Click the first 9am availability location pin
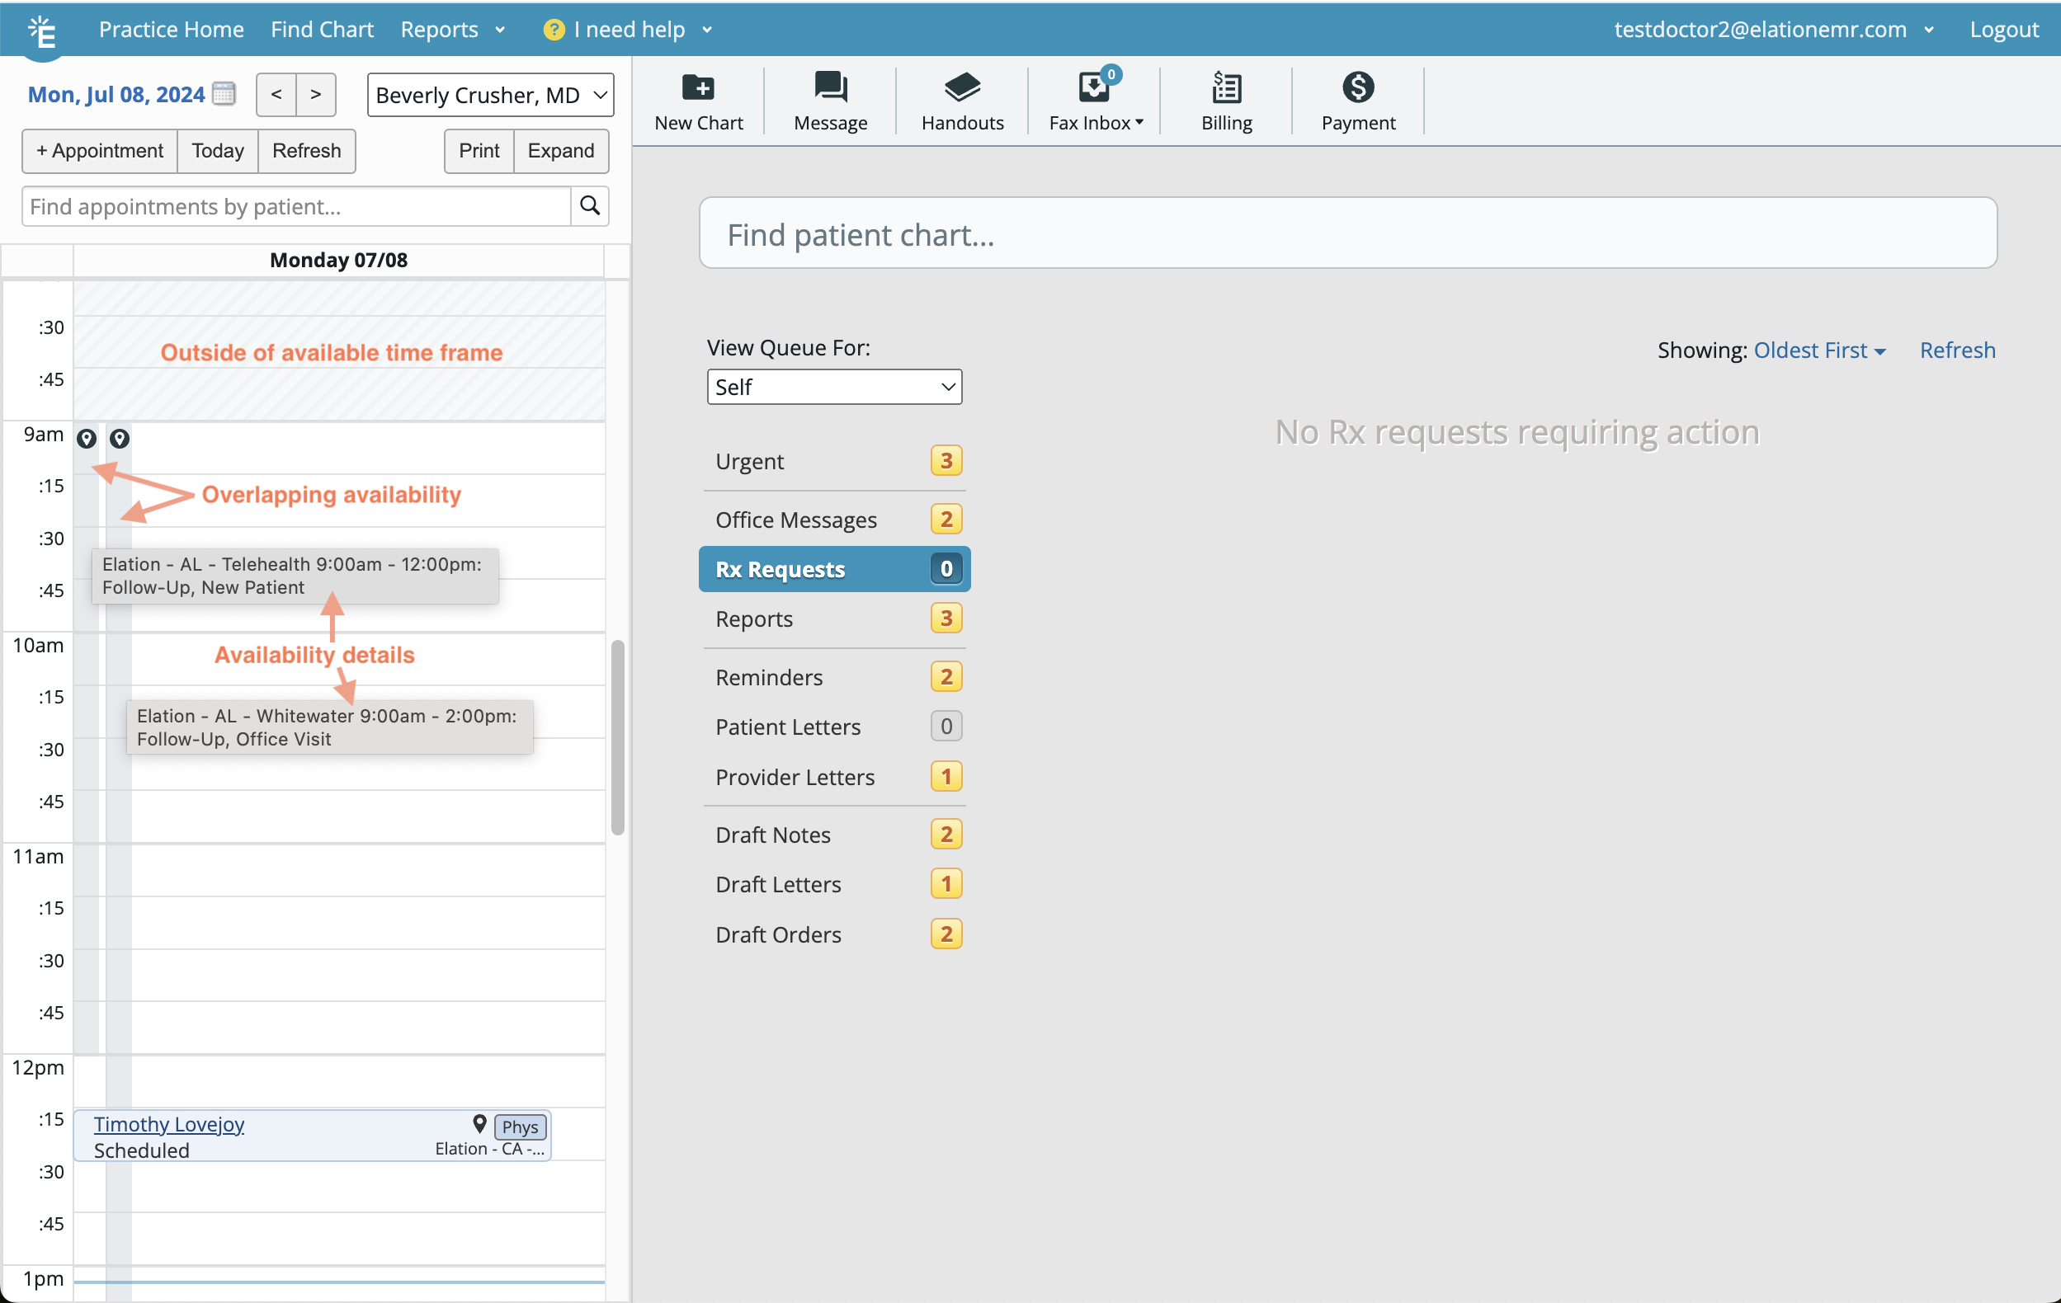The image size is (2061, 1303). click(87, 439)
